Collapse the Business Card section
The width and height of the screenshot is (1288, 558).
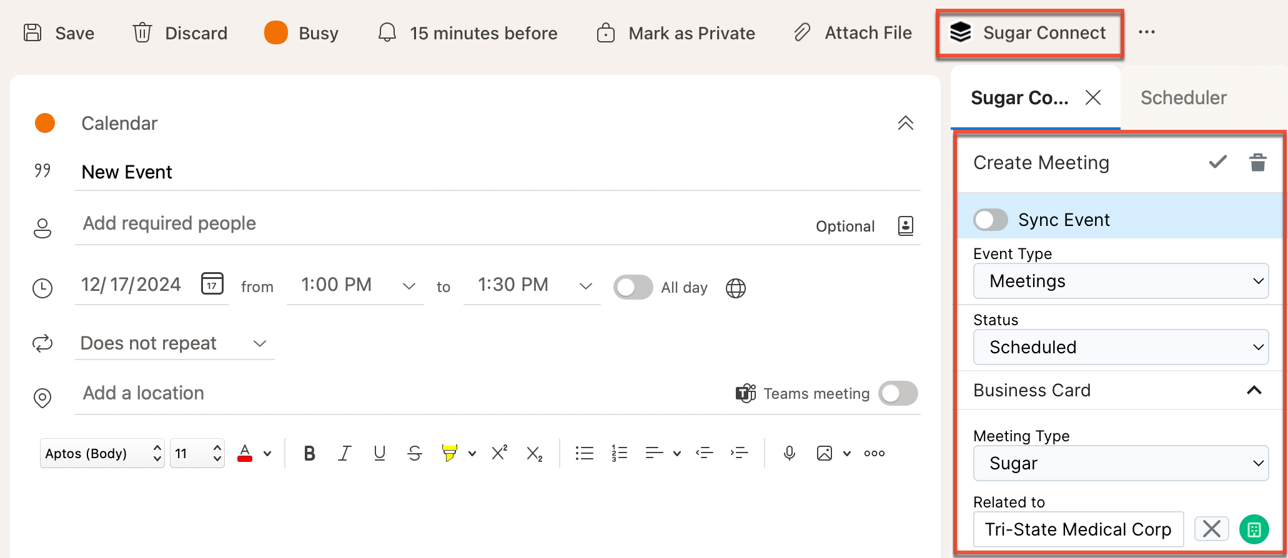(1254, 391)
